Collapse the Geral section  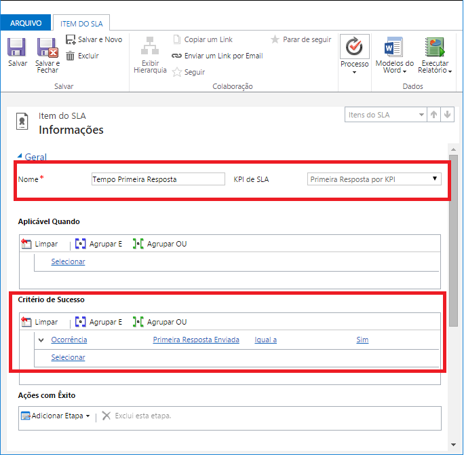coord(20,157)
